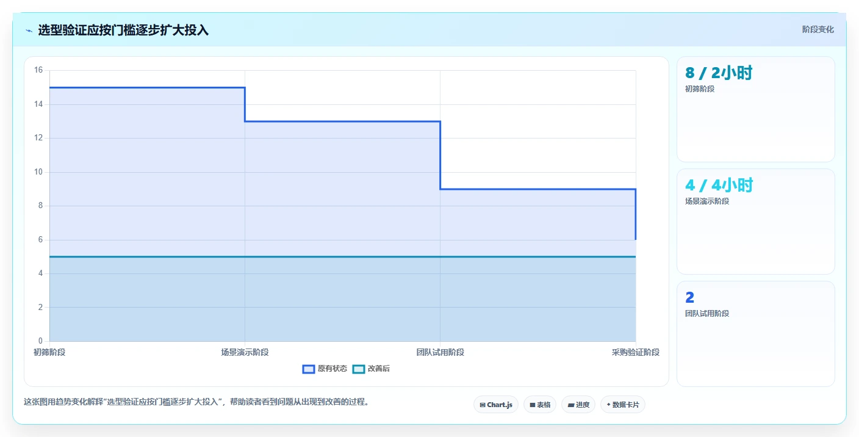The width and height of the screenshot is (859, 437).
Task: Select the Chart.js tag chip
Action: pos(496,405)
